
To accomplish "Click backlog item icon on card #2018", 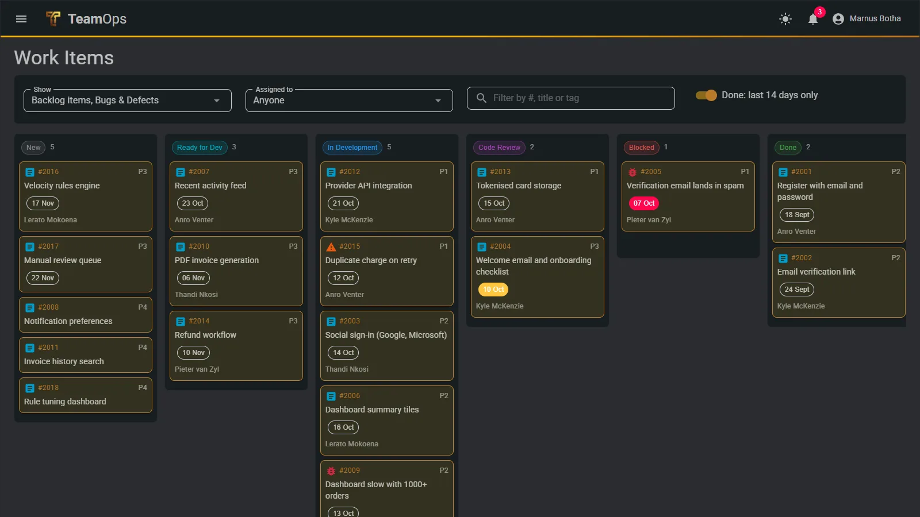I will click(30, 388).
